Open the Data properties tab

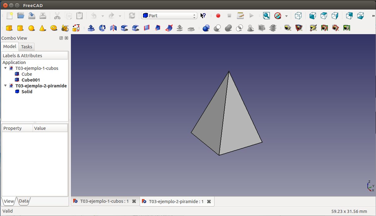24,201
